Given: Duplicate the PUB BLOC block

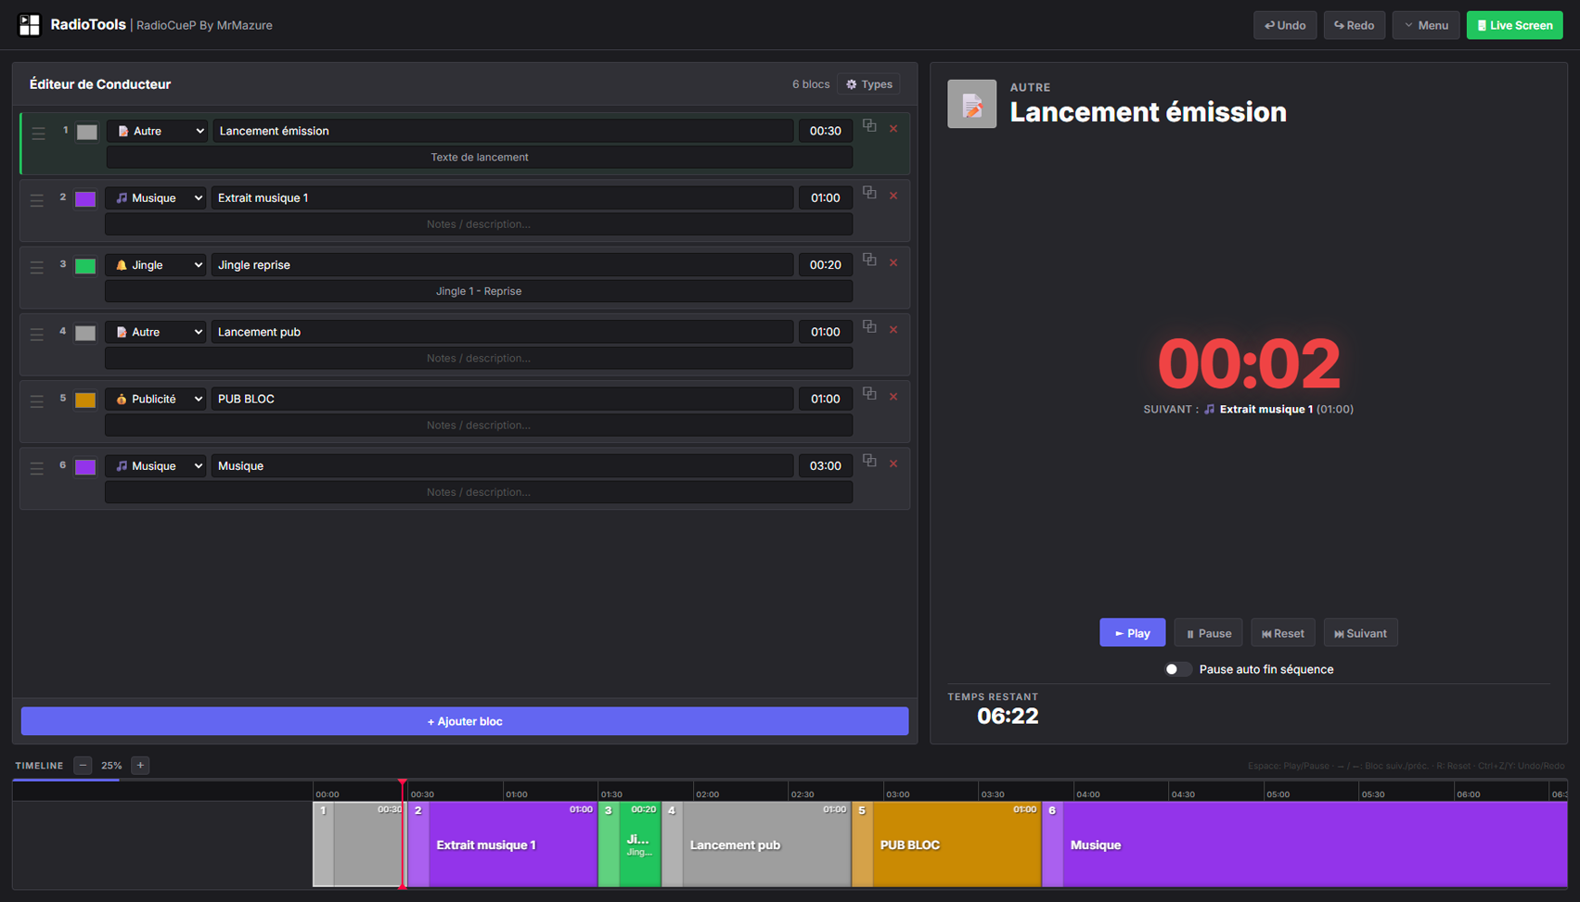Looking at the screenshot, I should click(x=869, y=393).
